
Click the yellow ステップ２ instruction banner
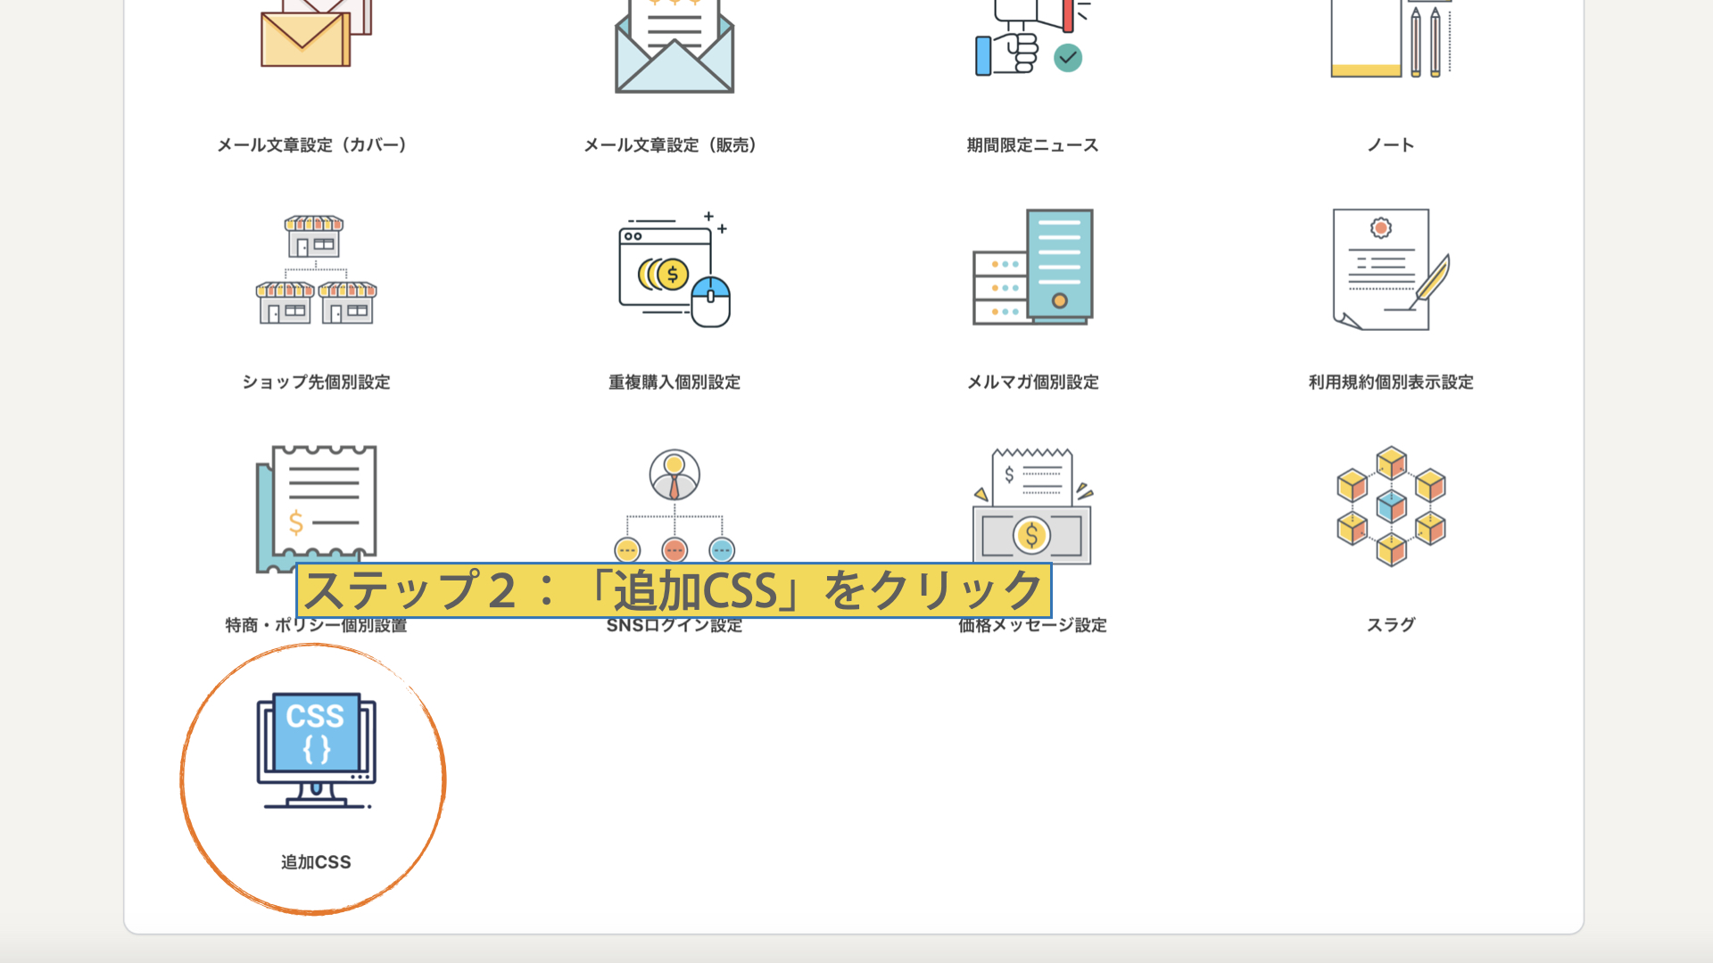(674, 590)
